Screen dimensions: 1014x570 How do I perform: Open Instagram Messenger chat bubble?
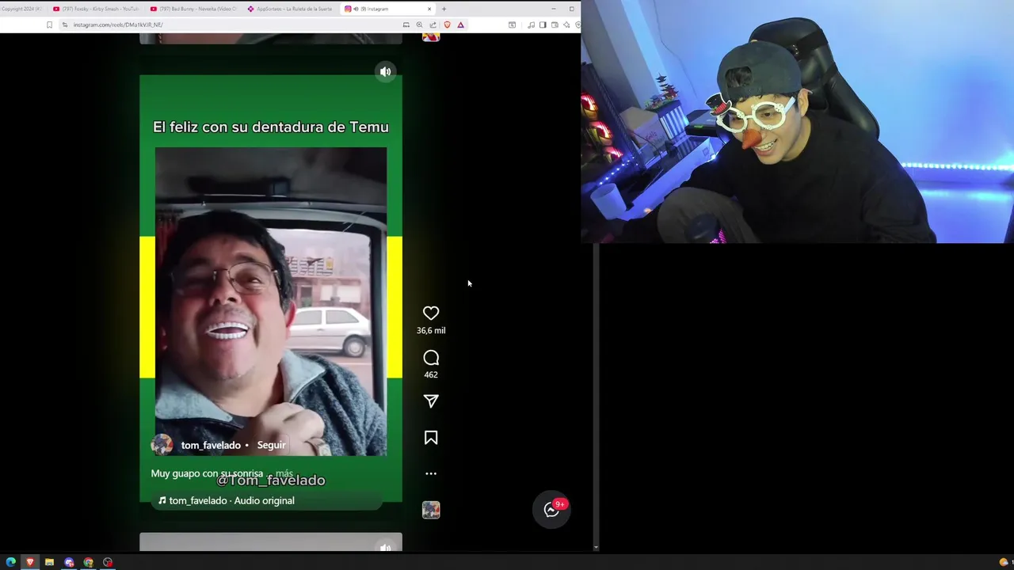point(552,510)
